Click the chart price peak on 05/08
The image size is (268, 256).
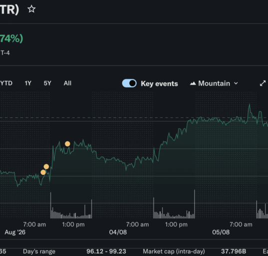[250, 104]
